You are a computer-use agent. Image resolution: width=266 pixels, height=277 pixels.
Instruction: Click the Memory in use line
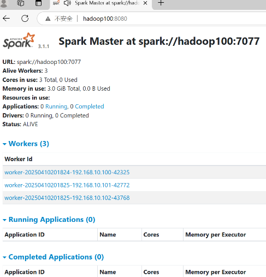pos(56,89)
